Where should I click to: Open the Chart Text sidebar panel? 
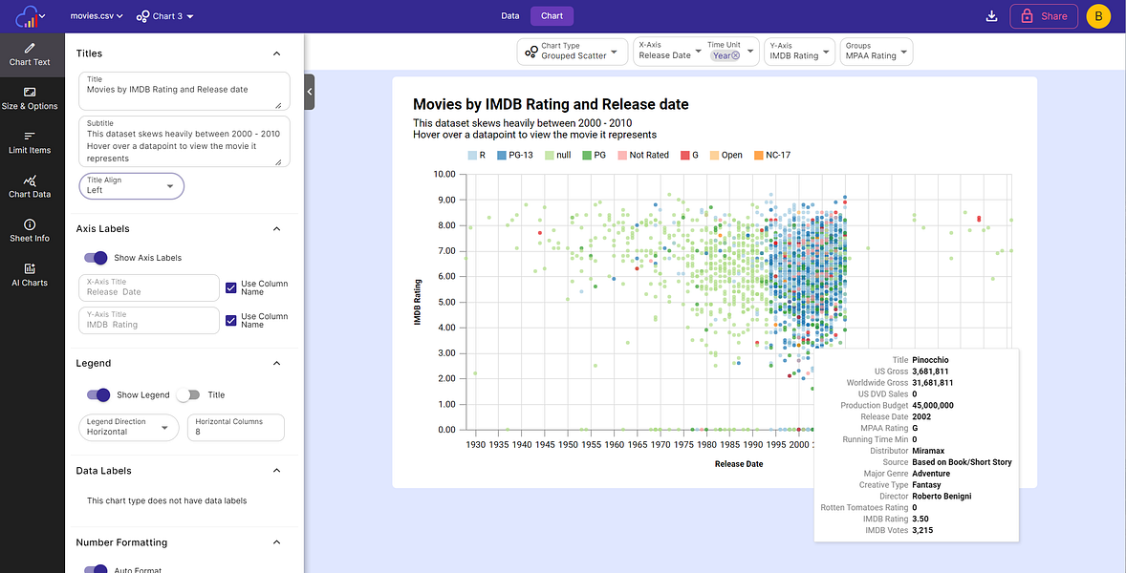[30, 53]
